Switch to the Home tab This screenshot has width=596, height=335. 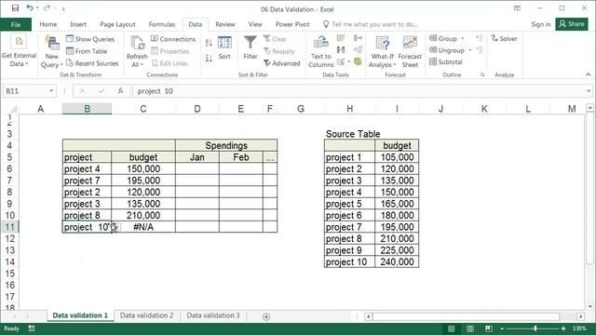pos(47,24)
